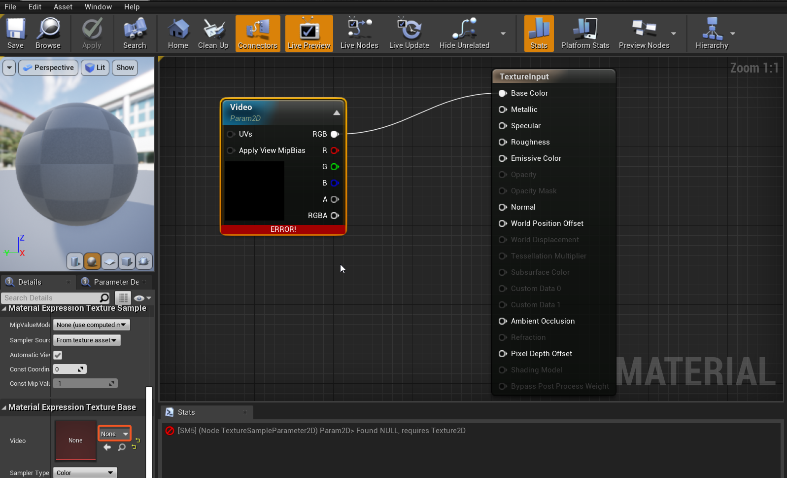Go to Home in the material graph

pos(178,33)
